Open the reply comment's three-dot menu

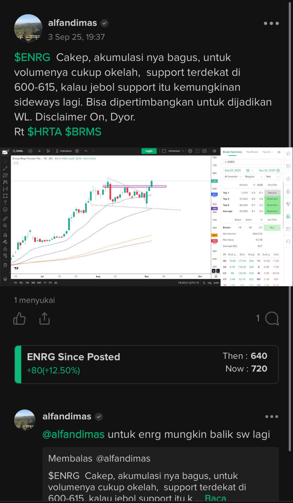click(x=271, y=417)
